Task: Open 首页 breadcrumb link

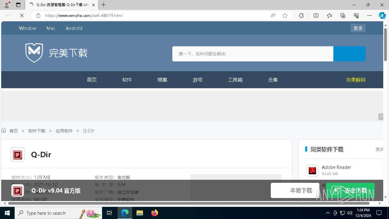Action: coord(14,131)
